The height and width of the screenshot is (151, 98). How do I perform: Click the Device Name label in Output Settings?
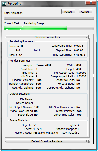click(24, 103)
